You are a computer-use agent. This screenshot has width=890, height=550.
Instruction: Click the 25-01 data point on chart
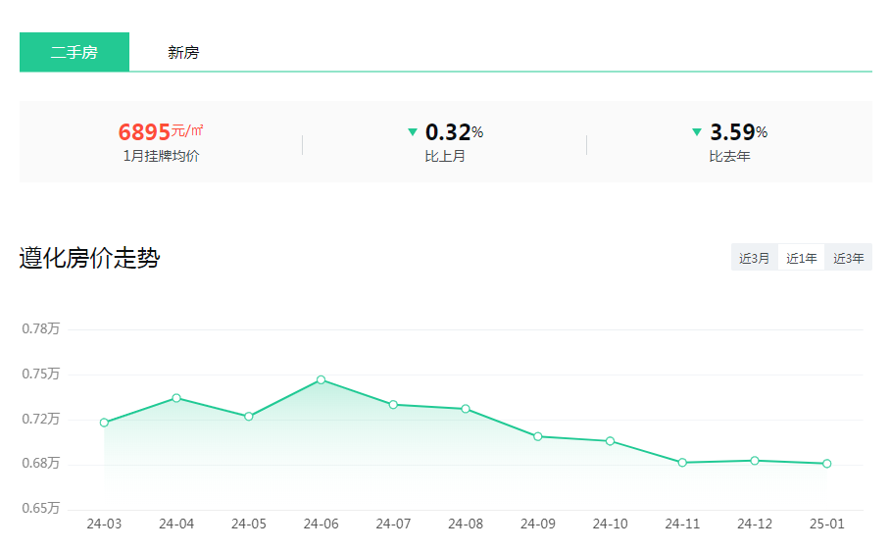pos(826,464)
